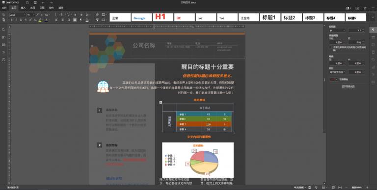This screenshot has width=377, height=190.
Task: Apply the 标题1 style
Action: pyautogui.click(x=270, y=17)
